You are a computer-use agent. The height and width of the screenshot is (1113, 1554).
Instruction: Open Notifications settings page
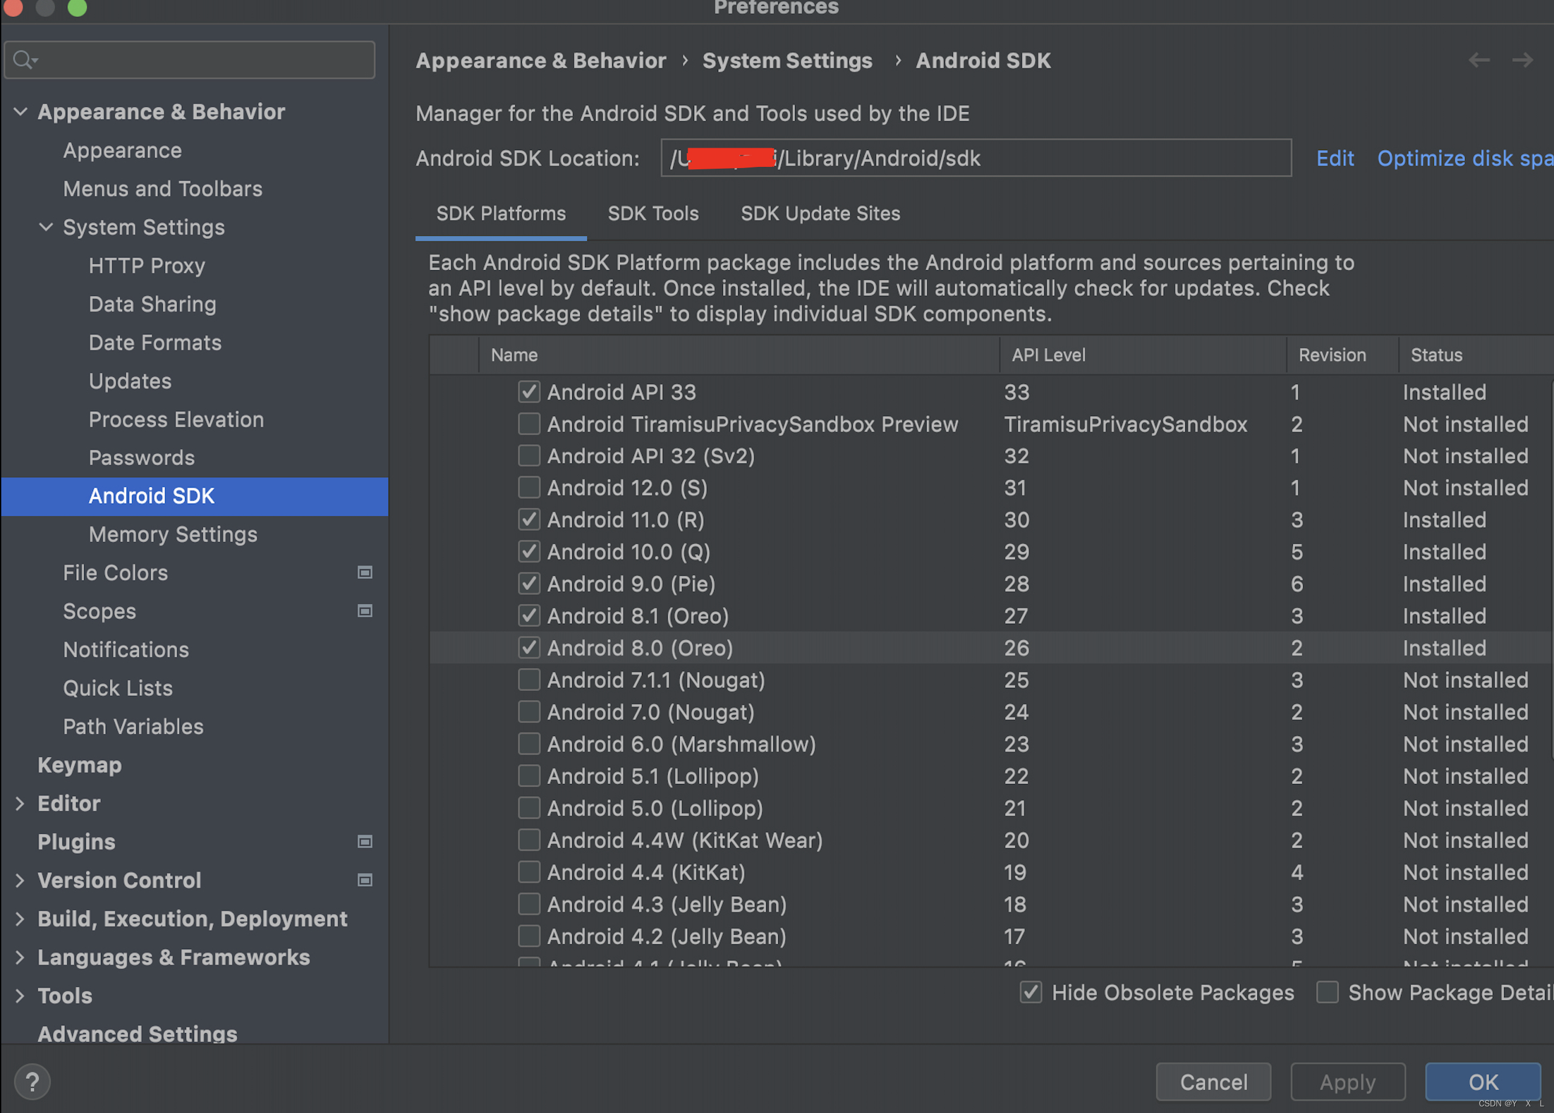126,650
